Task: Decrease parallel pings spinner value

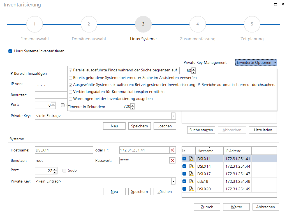Action: click(193, 72)
